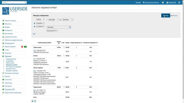Open Подразделения submenu item
The image size is (184, 103).
click(11, 59)
